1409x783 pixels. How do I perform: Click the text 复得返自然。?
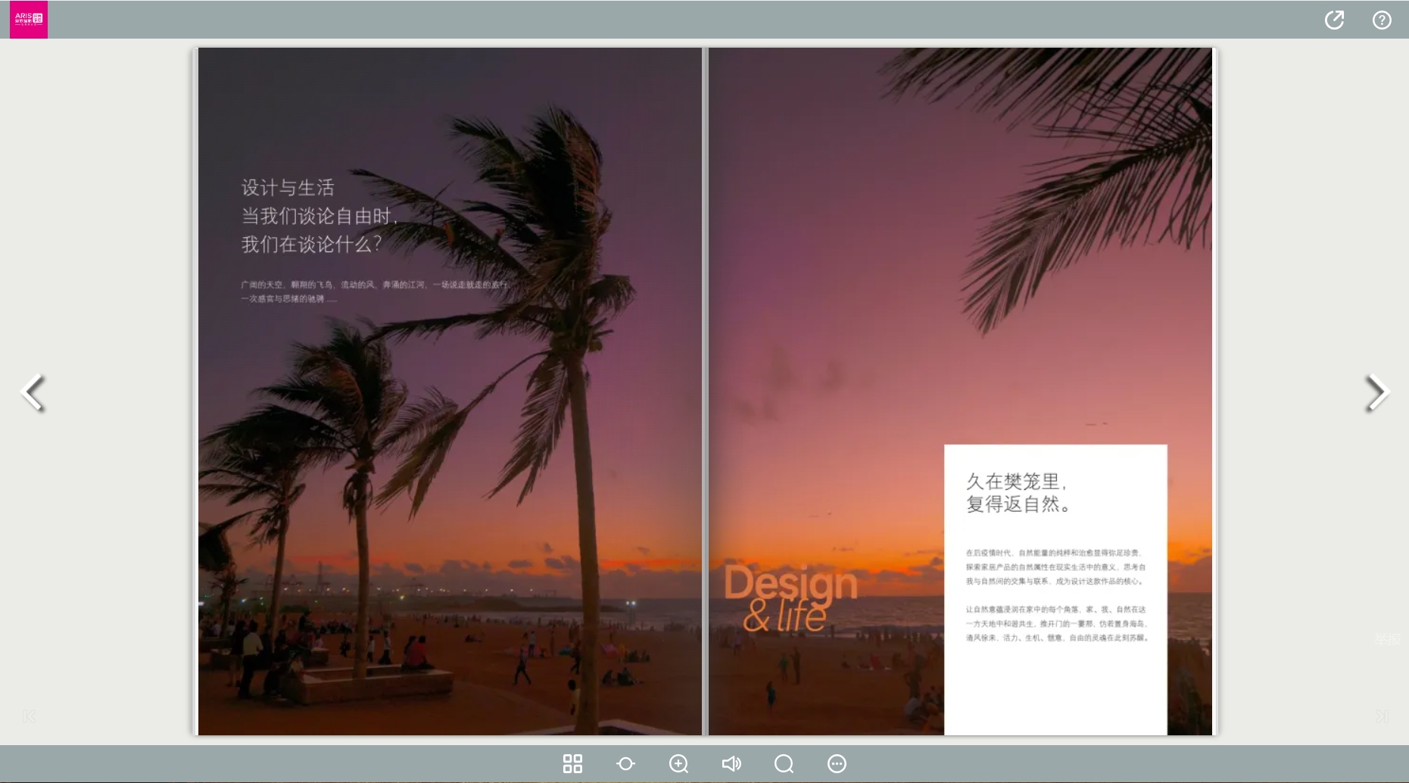[1018, 504]
